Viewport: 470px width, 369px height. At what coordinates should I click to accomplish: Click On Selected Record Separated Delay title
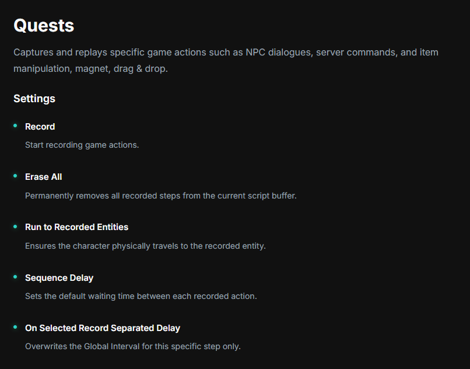click(x=103, y=328)
